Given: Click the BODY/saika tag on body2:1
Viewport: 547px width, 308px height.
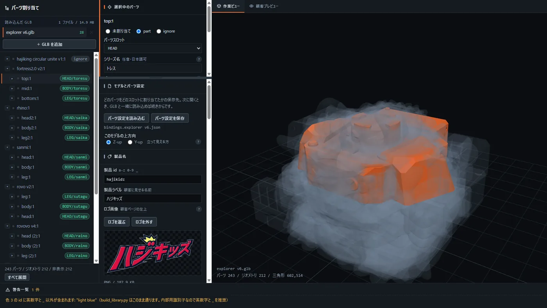Looking at the screenshot, I should click(x=76, y=128).
